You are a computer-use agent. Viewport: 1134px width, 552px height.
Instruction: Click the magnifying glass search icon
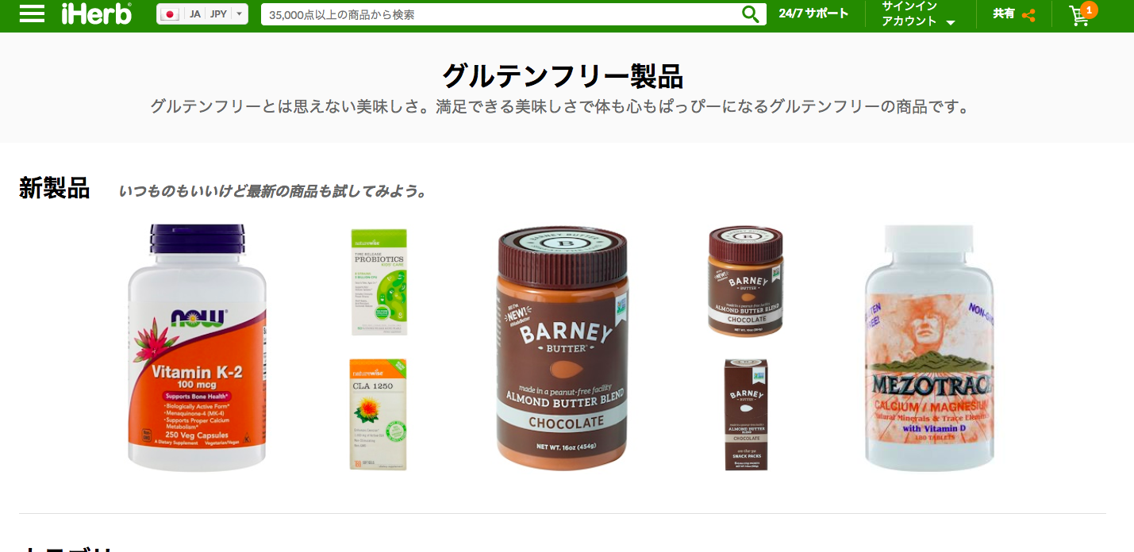[750, 14]
